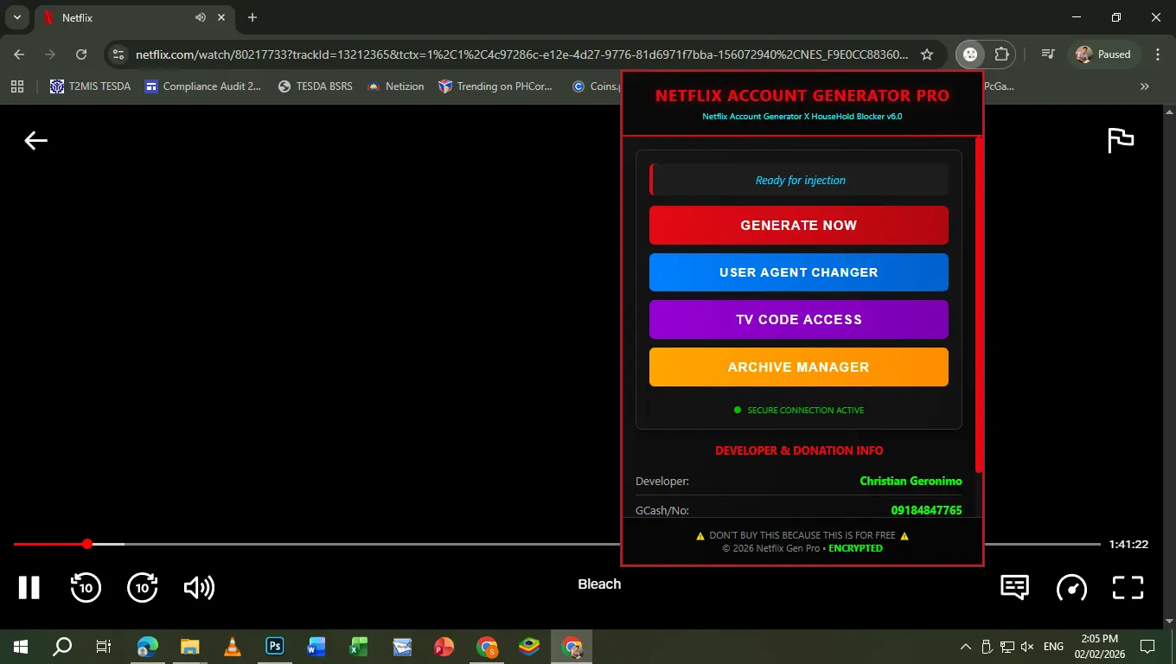Launch Photoshop from the taskbar
Viewport: 1176px width, 664px height.
275,646
